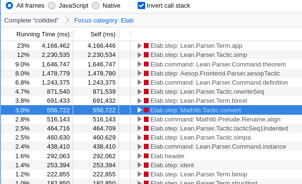
Task: Expand the Lean.Parser.Term.binop row
Action: [x=140, y=174]
